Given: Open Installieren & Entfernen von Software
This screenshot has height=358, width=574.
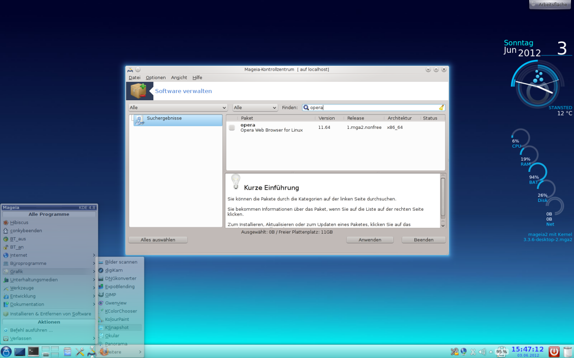Looking at the screenshot, I should coord(49,314).
